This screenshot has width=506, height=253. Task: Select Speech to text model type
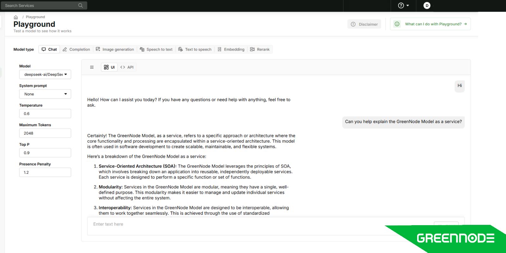[x=156, y=49]
